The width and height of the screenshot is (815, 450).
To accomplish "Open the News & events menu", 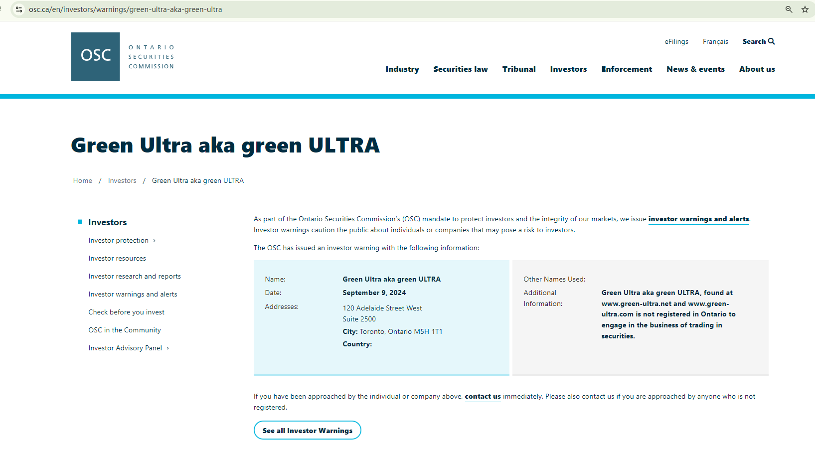I will [695, 69].
